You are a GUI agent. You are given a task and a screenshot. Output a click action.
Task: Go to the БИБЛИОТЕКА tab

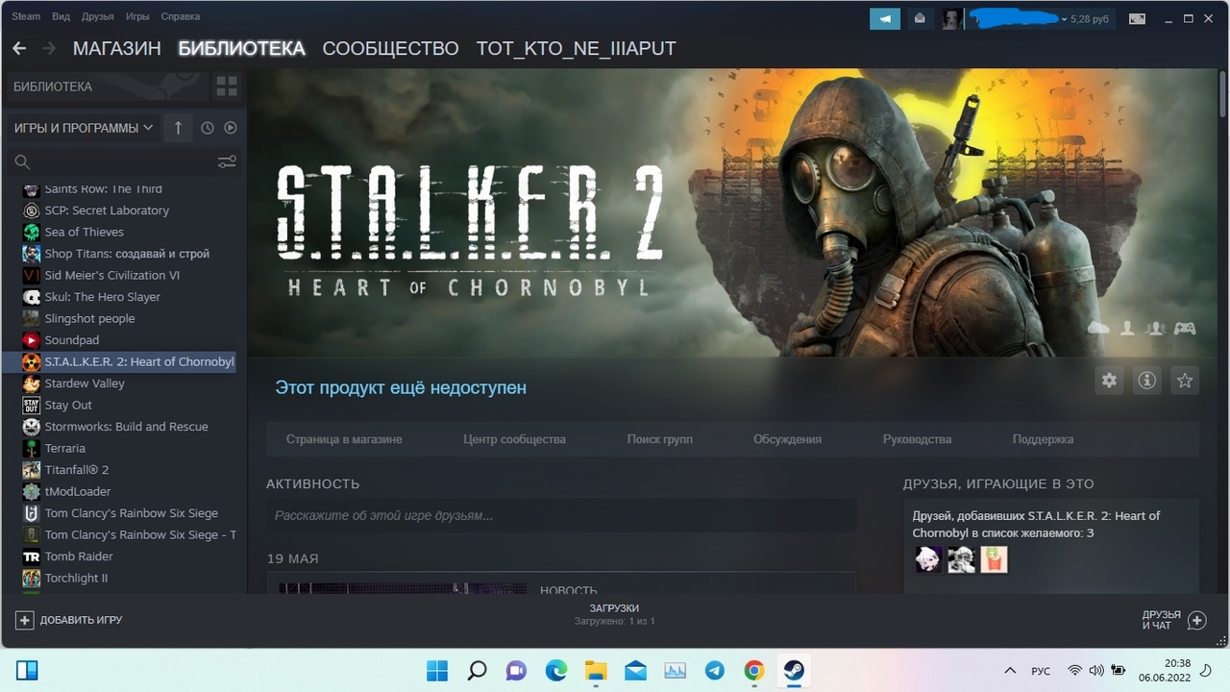(x=242, y=49)
